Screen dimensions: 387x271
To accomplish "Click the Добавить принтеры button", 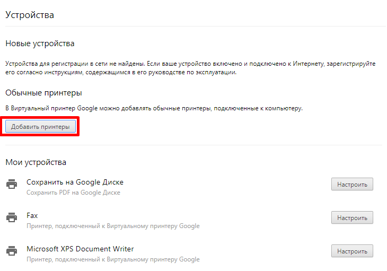I will tap(40, 126).
